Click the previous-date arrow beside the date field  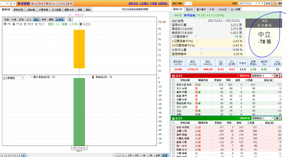[260, 3]
